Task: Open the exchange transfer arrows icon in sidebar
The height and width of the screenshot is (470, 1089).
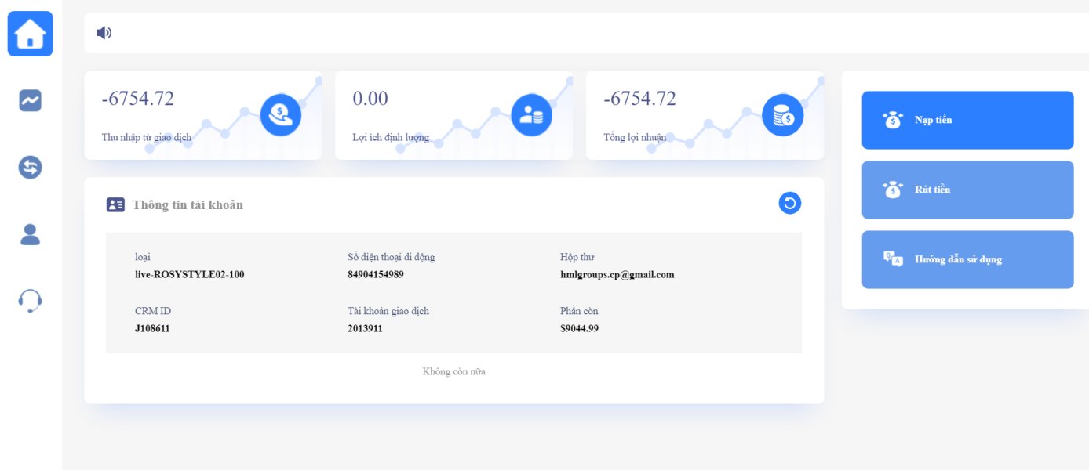Action: pyautogui.click(x=31, y=167)
